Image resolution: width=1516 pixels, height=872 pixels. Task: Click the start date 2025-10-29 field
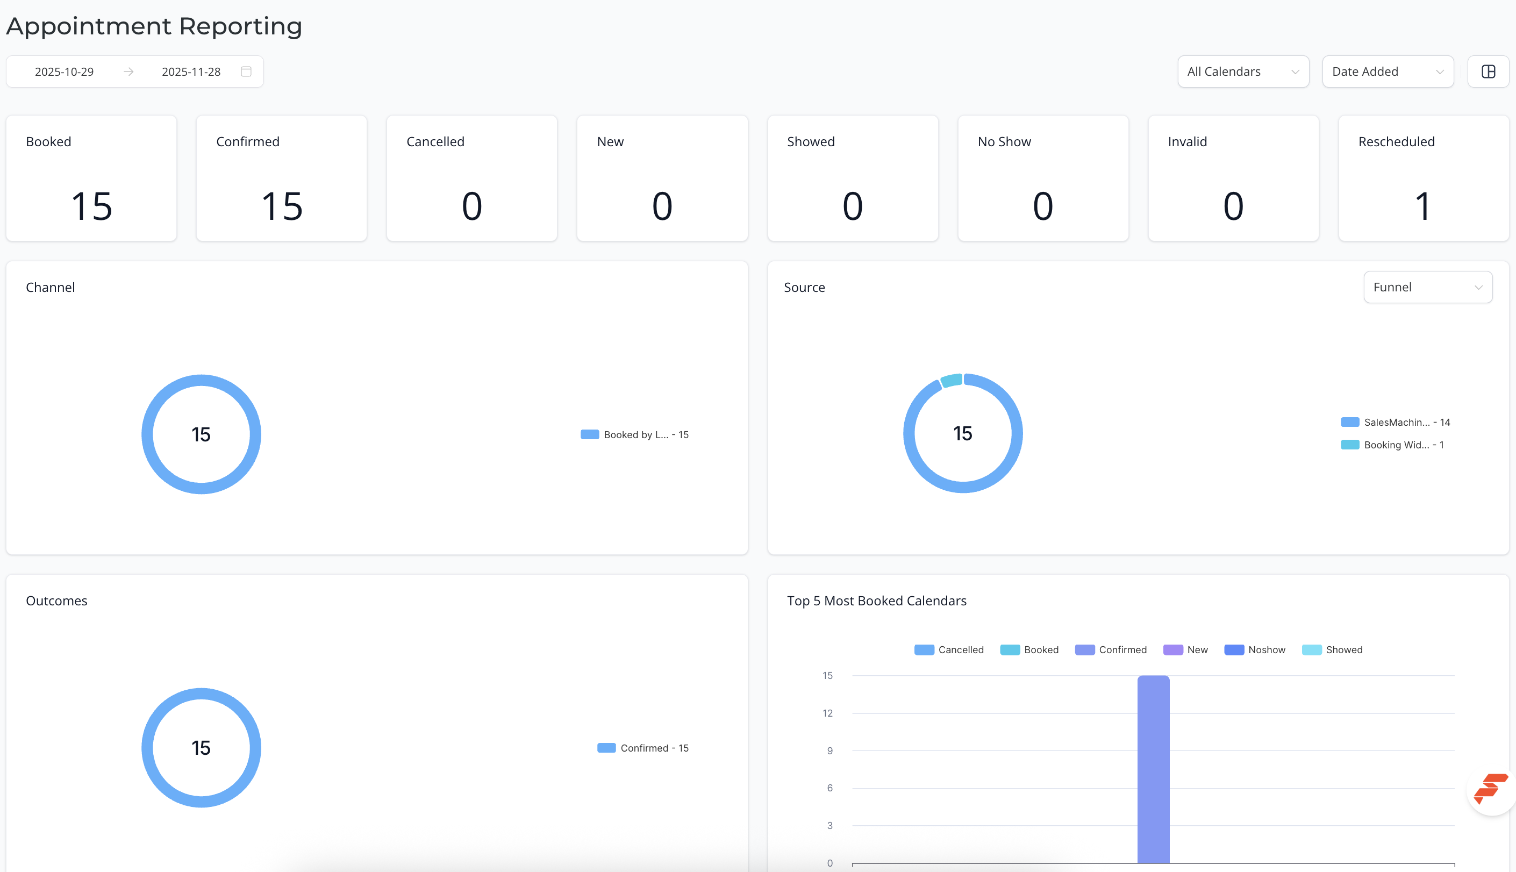[64, 72]
